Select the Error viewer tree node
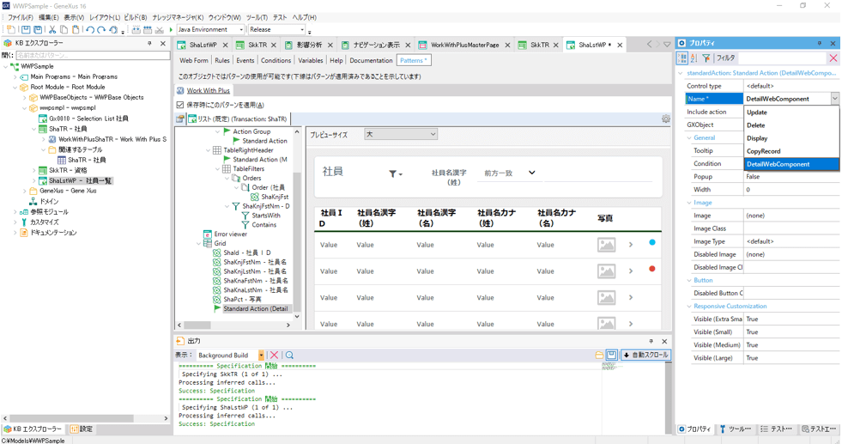The image size is (842, 444). [x=230, y=234]
